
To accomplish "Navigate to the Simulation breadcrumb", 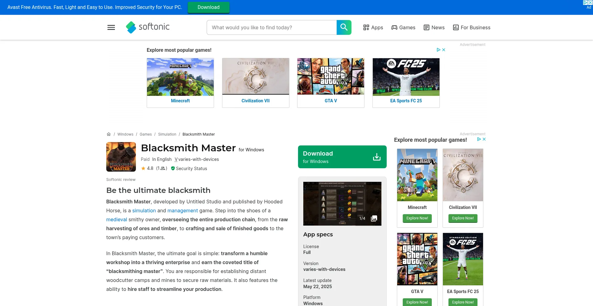I will pos(167,134).
